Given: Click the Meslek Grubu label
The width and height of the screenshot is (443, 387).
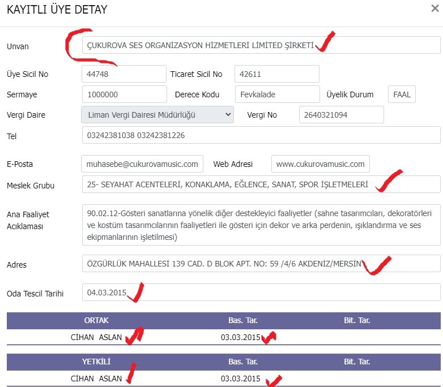Looking at the screenshot, I should coord(31,186).
